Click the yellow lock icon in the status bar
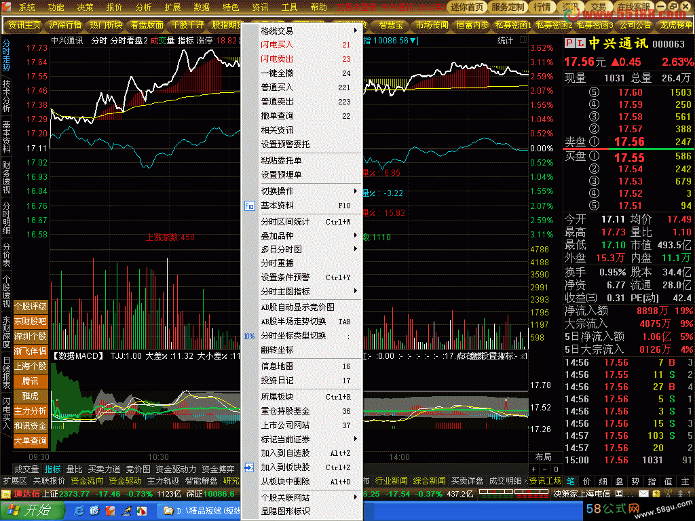Image resolution: width=695 pixels, height=521 pixels. [656, 494]
